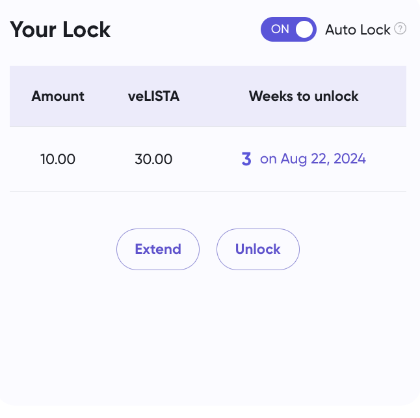
Task: Click the year 2024 in unlock date
Action: [350, 159]
